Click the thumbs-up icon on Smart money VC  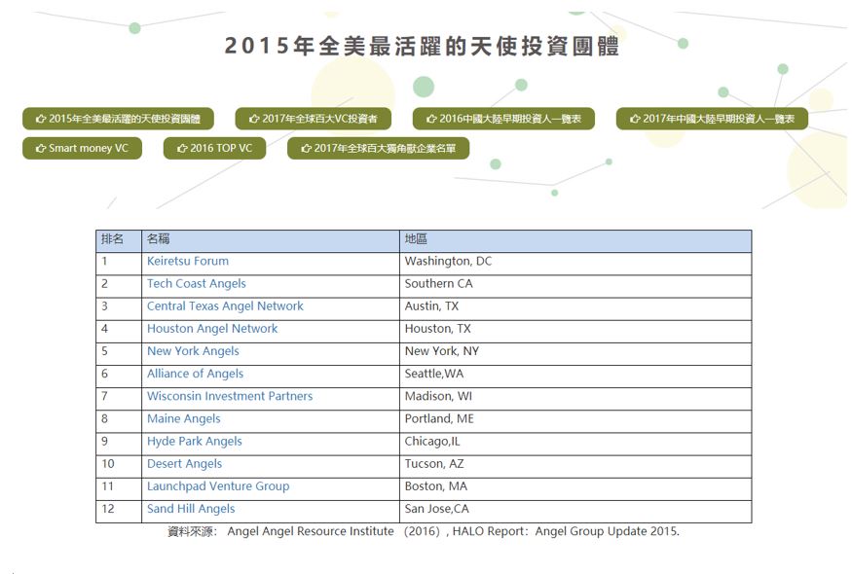[x=41, y=148]
